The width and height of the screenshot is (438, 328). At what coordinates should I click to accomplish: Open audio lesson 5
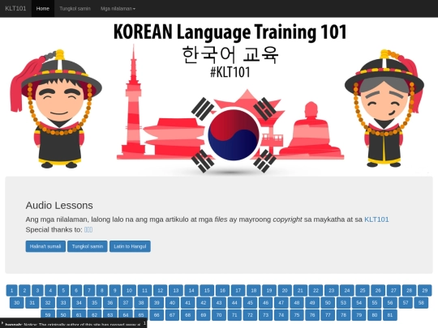click(63, 291)
